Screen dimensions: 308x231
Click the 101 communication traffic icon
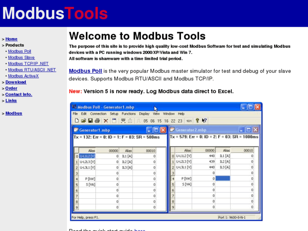[189, 121]
